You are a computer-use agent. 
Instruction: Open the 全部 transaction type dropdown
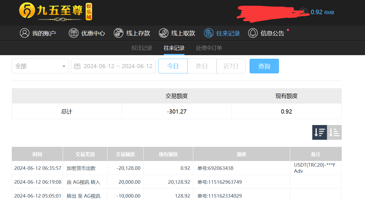[x=40, y=66]
